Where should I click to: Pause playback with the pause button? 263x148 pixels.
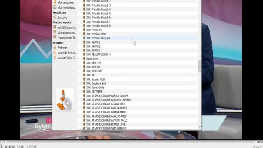pyautogui.click(x=1, y=147)
